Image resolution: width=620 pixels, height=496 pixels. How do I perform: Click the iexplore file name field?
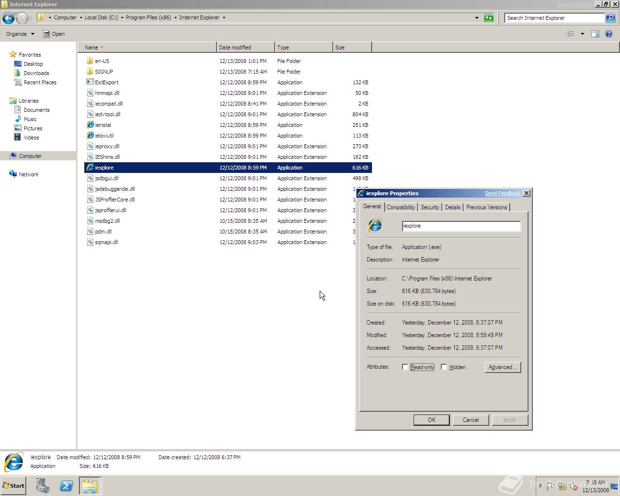click(461, 226)
